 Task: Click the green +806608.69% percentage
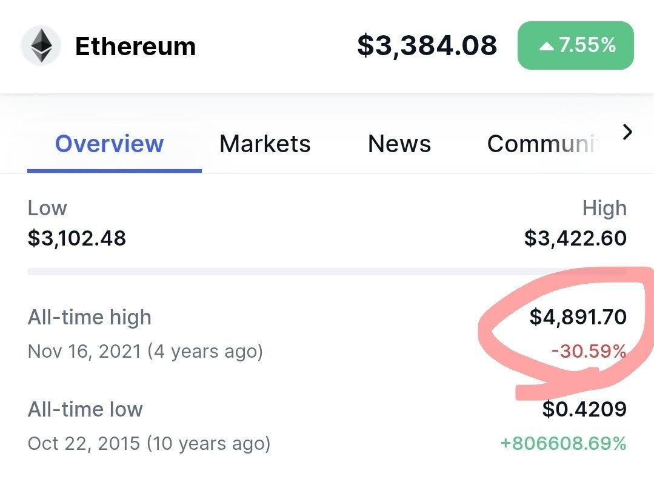pos(564,443)
